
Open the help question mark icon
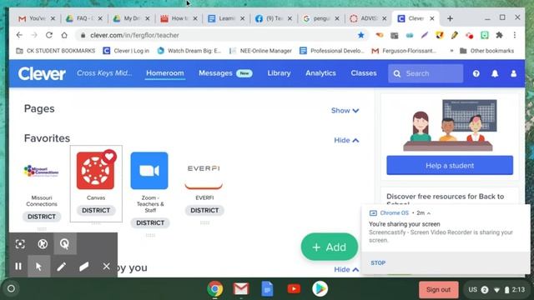point(476,73)
